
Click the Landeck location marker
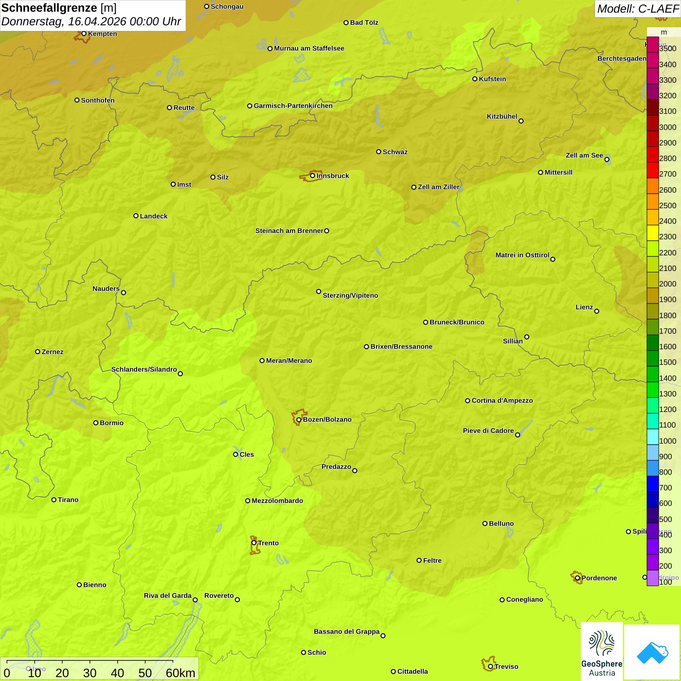coord(136,216)
